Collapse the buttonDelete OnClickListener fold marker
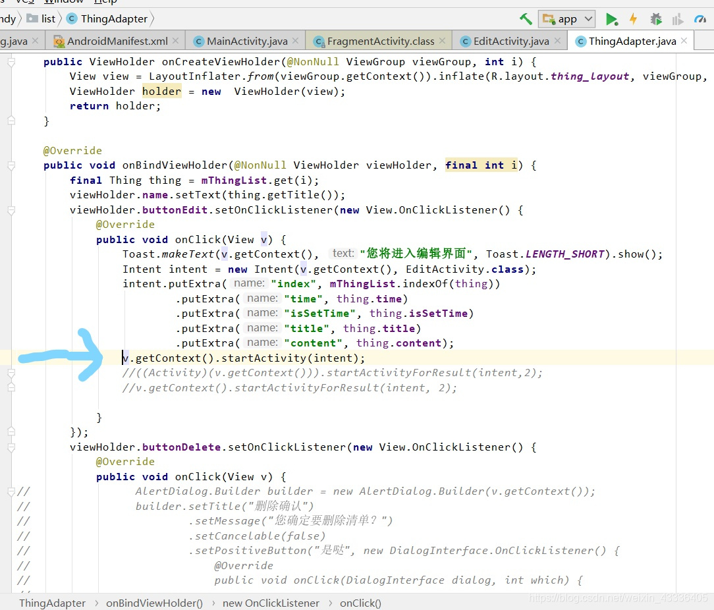The image size is (714, 610). tap(11, 447)
